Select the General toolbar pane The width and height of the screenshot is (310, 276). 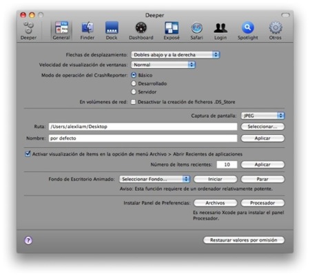pyautogui.click(x=61, y=31)
